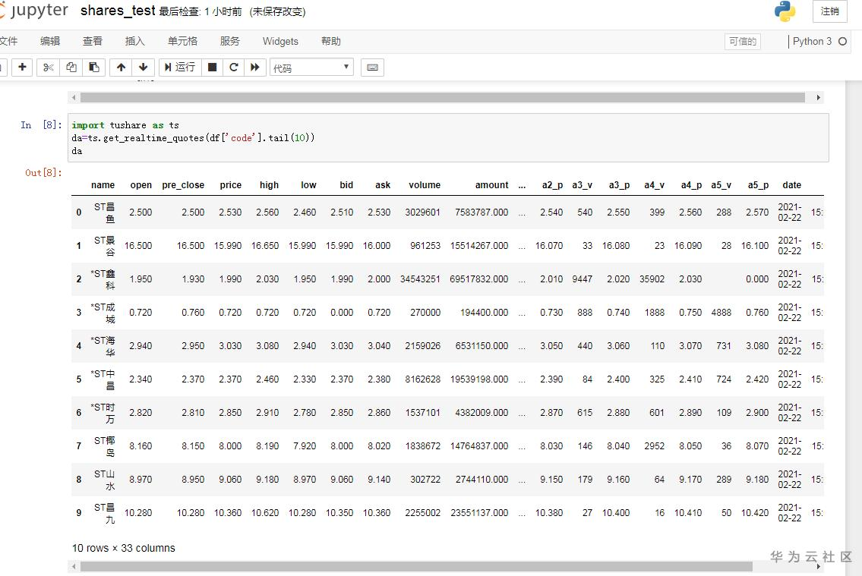Click the lower table horizontal scrollbar thumb

(416, 566)
